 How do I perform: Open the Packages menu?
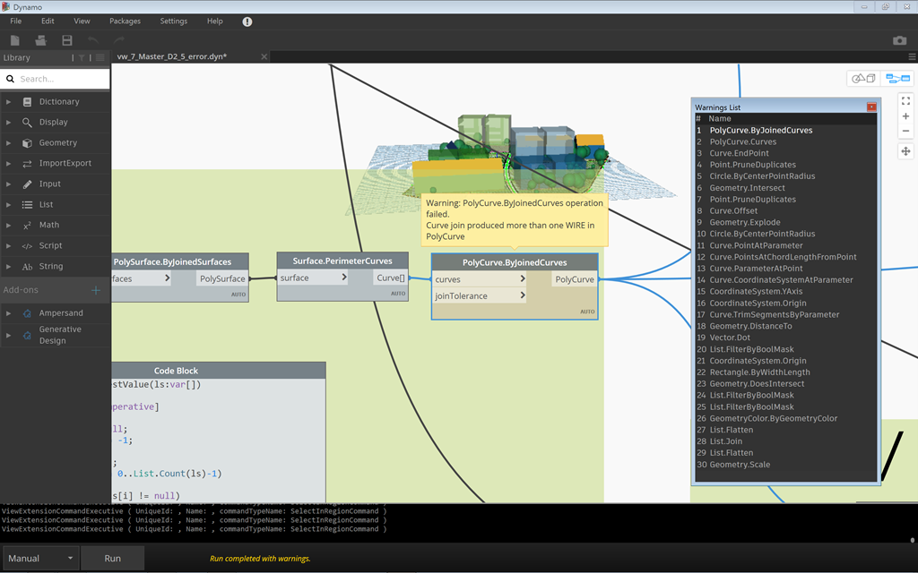[125, 21]
